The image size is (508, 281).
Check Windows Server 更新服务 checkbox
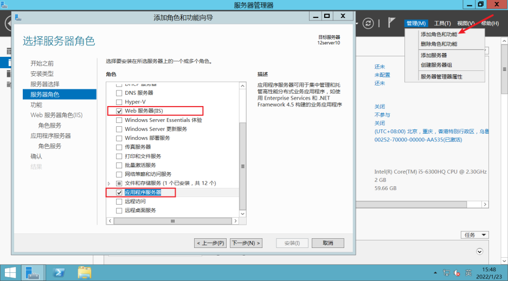(119, 129)
